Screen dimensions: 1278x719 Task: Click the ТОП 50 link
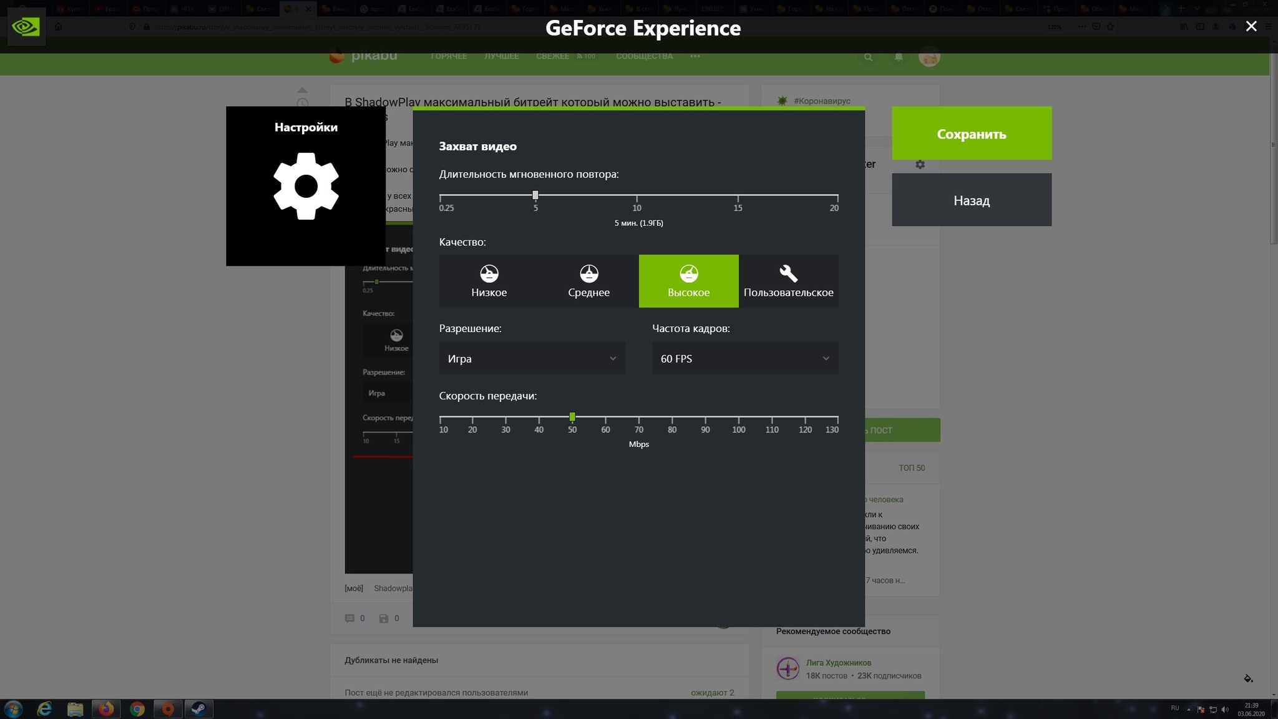click(912, 468)
